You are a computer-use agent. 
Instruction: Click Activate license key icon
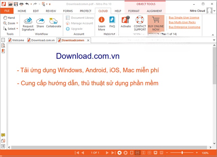click(x=126, y=22)
